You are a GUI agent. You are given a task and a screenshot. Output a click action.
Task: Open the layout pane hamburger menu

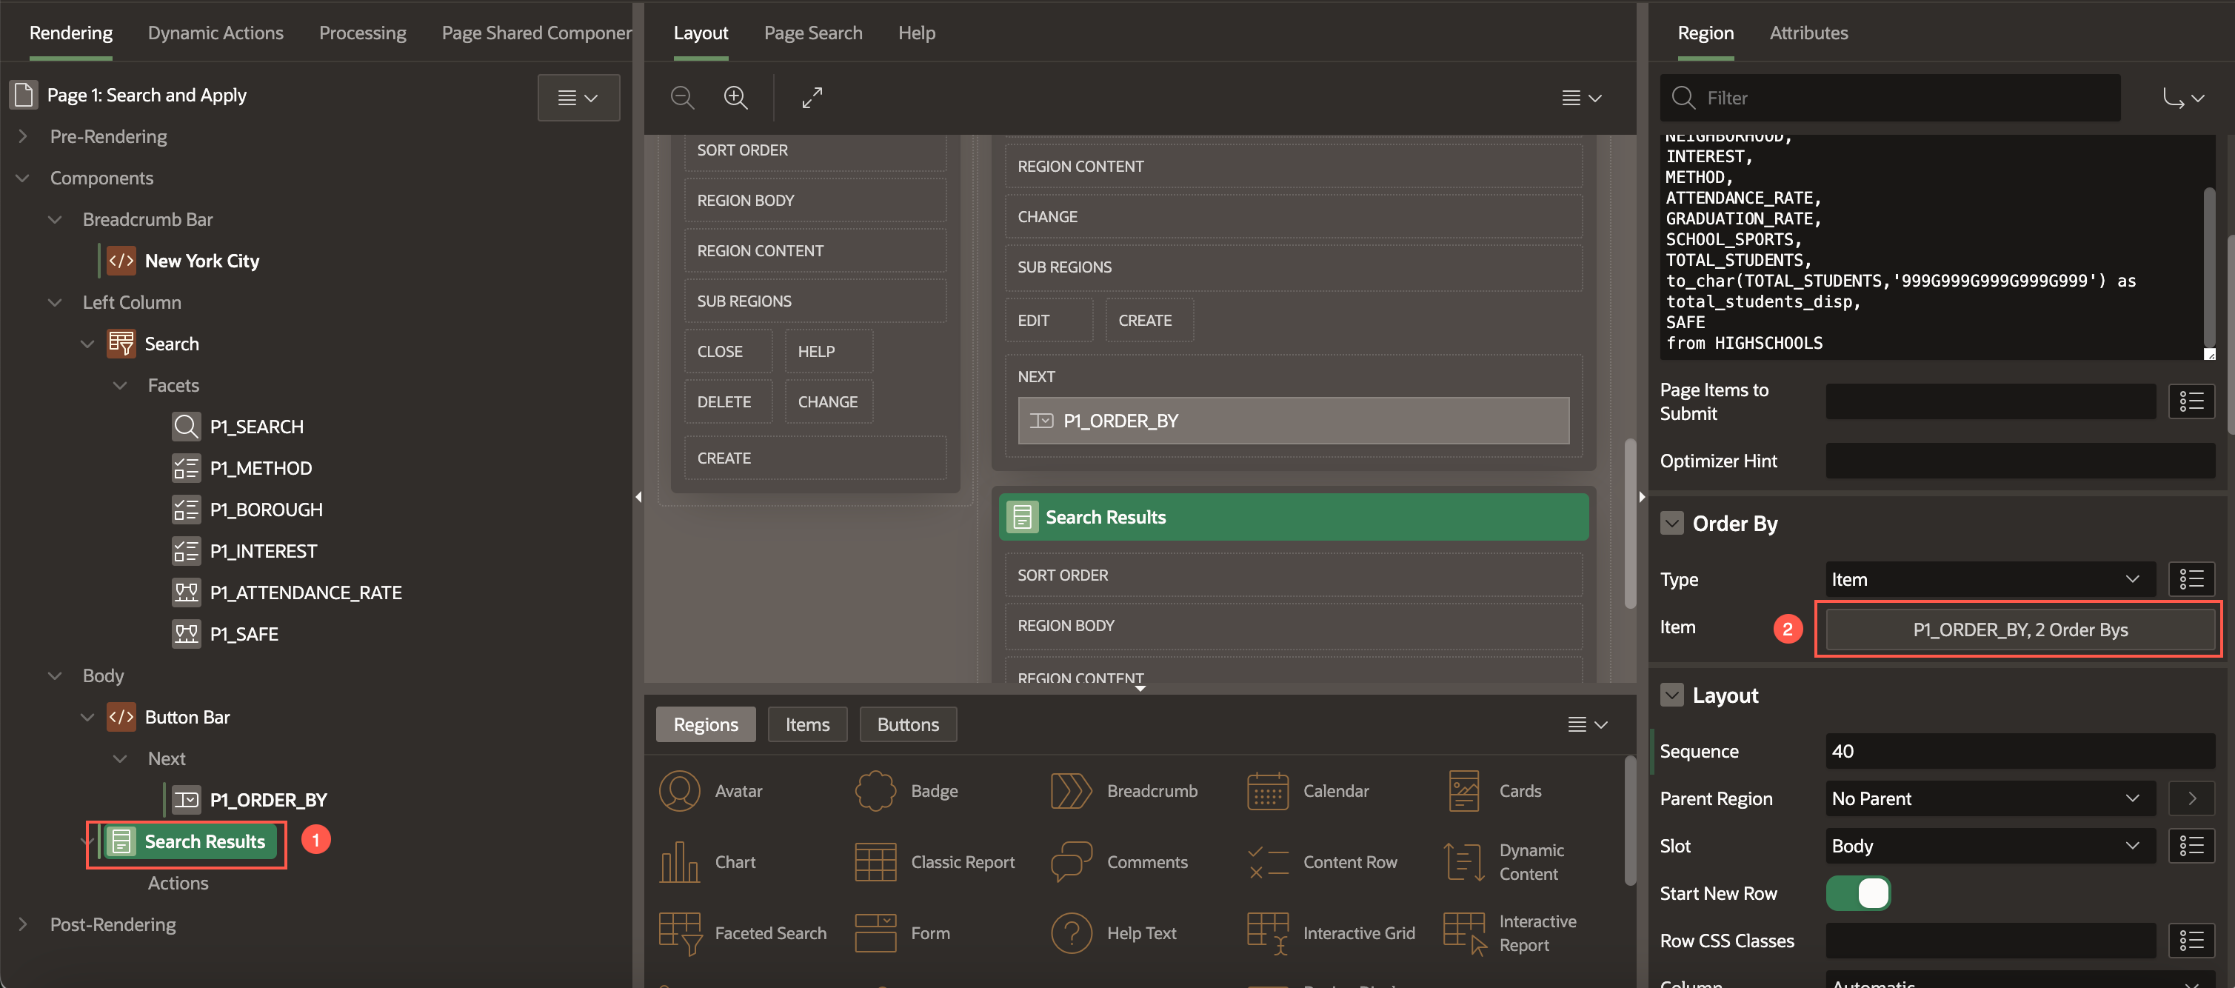1582,98
